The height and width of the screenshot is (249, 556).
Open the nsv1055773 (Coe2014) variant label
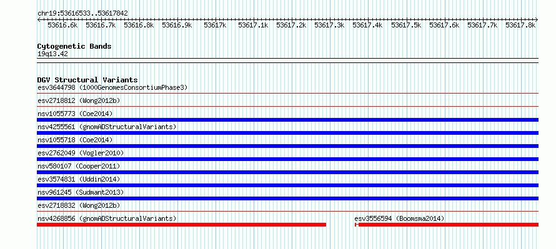pos(75,114)
